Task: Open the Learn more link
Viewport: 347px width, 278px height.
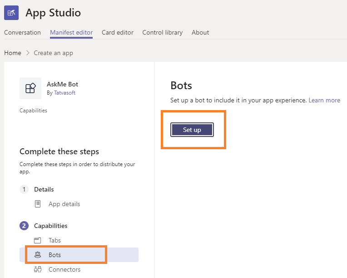Action: [x=324, y=100]
